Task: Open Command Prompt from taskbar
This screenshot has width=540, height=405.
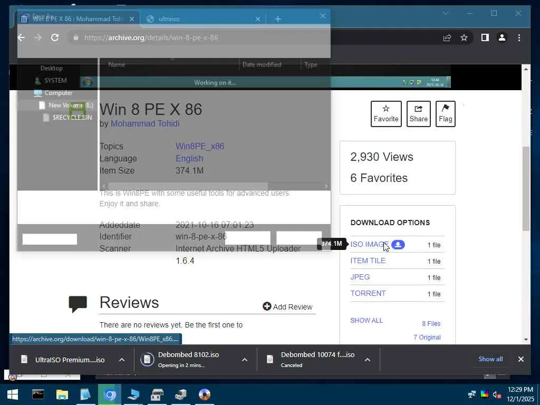Action: pos(38,394)
